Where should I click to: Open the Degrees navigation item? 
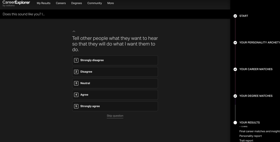coord(76,3)
